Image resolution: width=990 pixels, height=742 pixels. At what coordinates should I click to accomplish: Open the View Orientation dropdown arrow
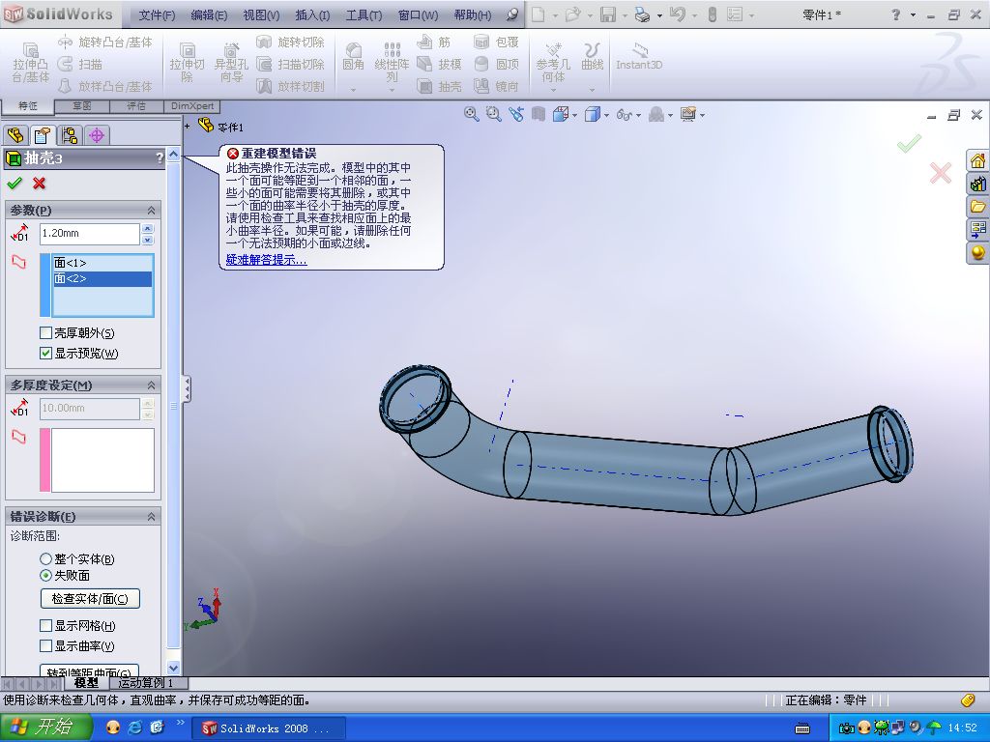pos(574,116)
